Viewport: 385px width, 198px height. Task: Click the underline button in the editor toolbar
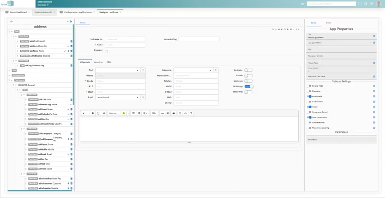pyautogui.click(x=98, y=113)
